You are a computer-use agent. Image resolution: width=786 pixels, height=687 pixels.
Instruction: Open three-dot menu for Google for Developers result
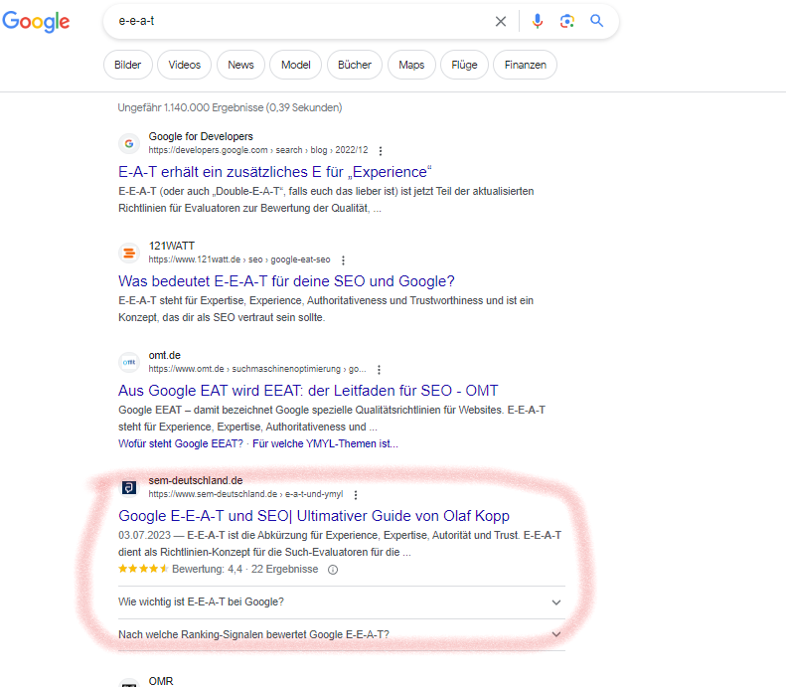tap(381, 150)
